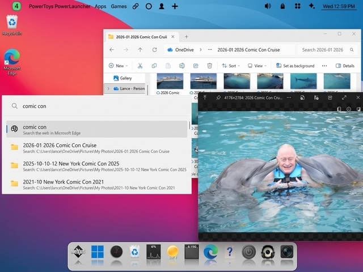Open the Wed 12:59 PM clock

(x=339, y=6)
